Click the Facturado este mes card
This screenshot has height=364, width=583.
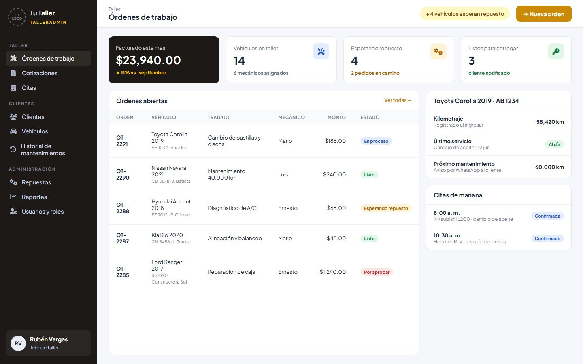coord(164,60)
